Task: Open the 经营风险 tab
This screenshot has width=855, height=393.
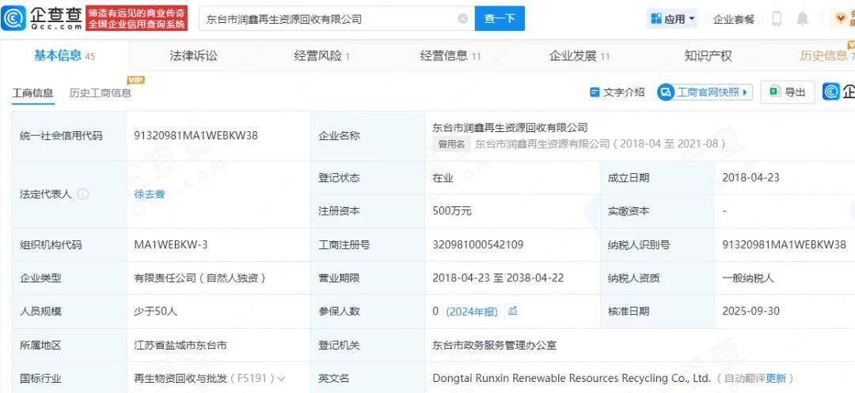Action: point(321,55)
